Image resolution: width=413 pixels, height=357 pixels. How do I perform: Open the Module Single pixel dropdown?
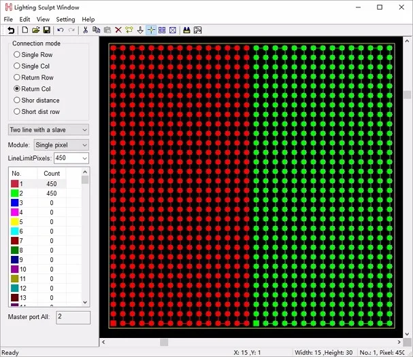[x=61, y=145]
